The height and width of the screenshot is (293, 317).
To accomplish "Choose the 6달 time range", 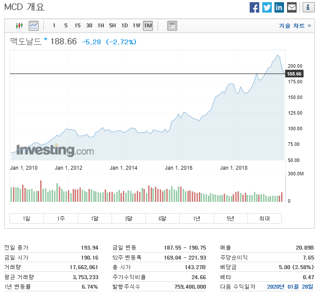I will point(162,218).
